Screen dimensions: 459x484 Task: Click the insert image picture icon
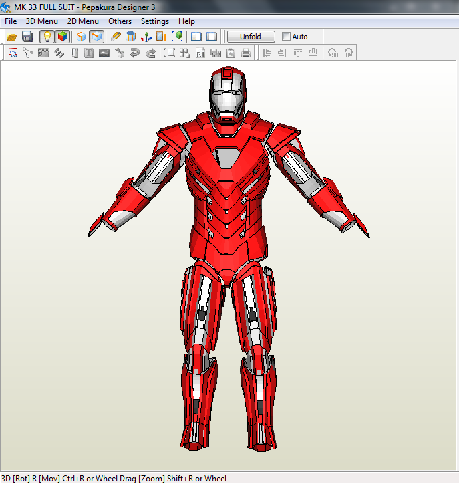[104, 53]
